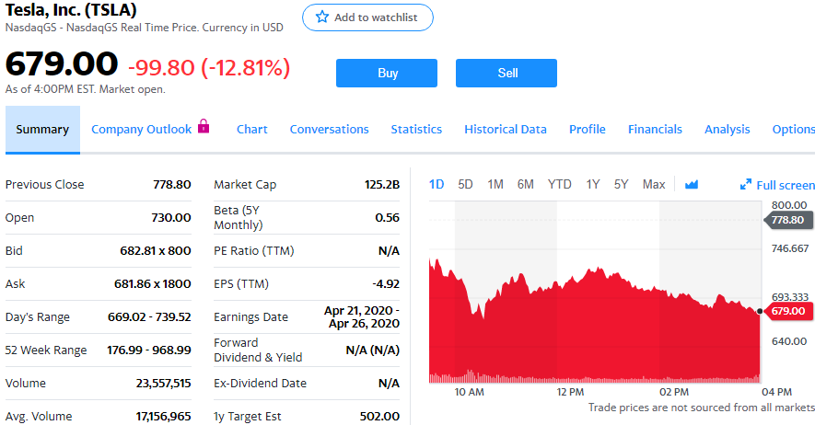Viewport: 815px width, 425px height.
Task: Open the Historical Data tab
Action: [x=506, y=130]
